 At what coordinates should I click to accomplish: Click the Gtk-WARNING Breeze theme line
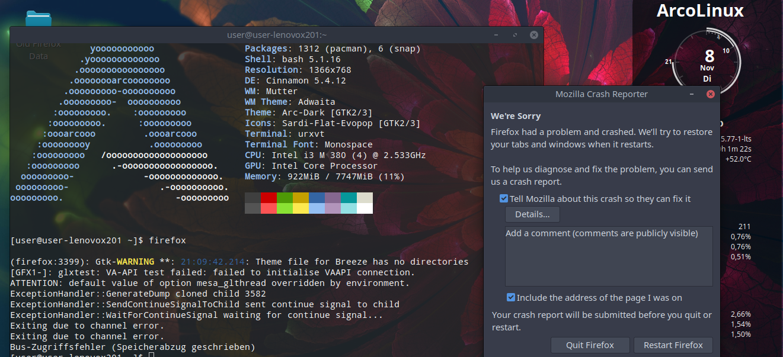[239, 262]
